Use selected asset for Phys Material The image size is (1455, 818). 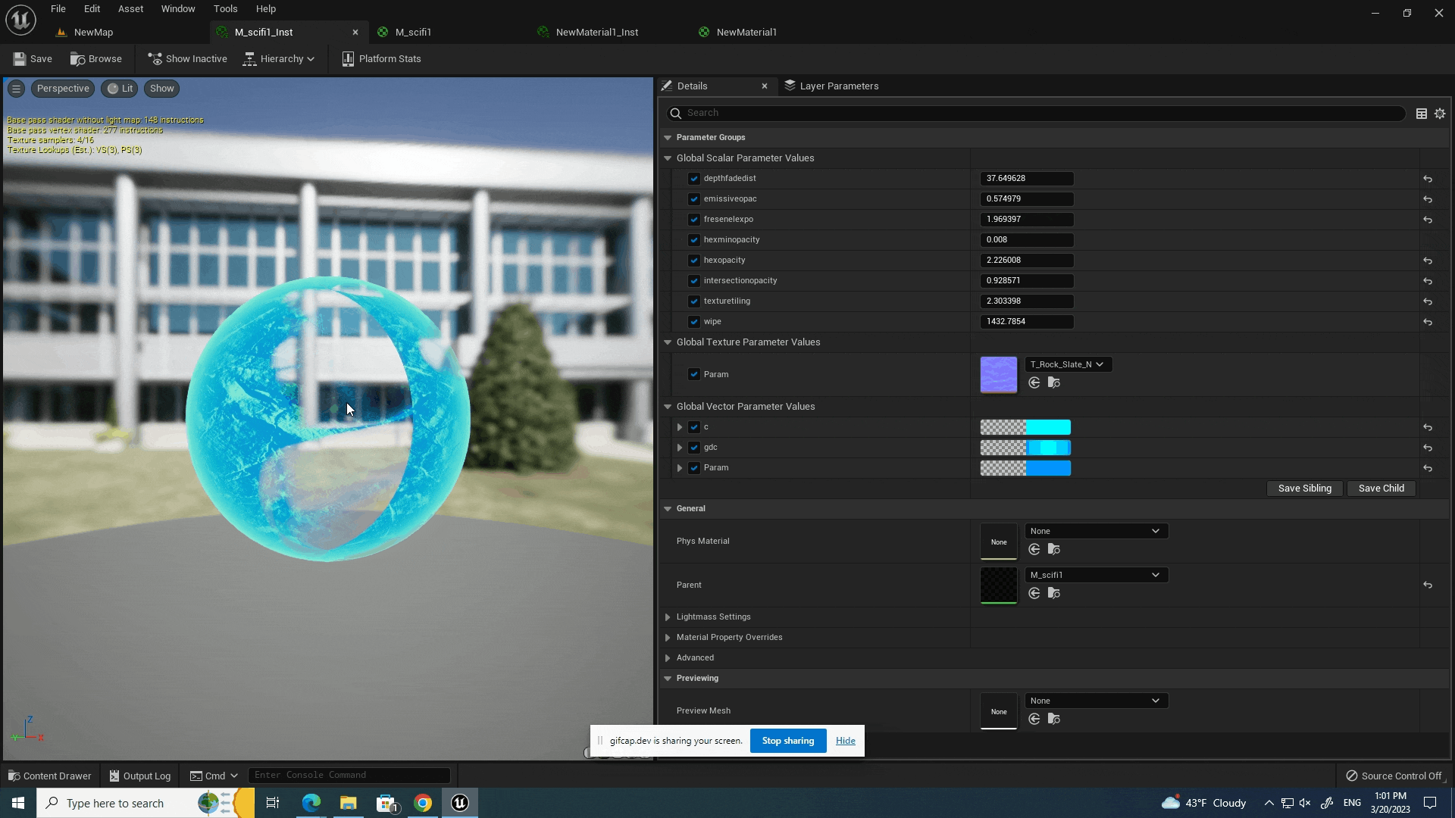click(1034, 549)
